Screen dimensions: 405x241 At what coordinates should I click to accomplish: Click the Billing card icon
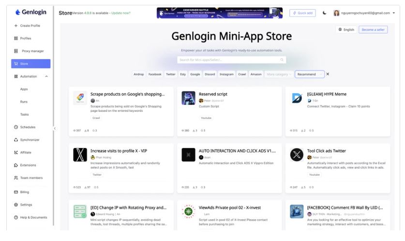pos(16,192)
